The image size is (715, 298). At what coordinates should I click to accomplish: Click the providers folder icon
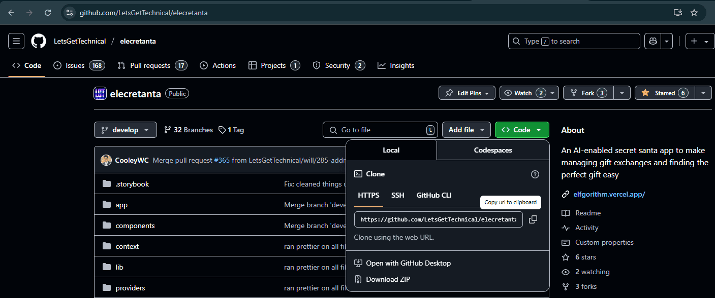[107, 288]
